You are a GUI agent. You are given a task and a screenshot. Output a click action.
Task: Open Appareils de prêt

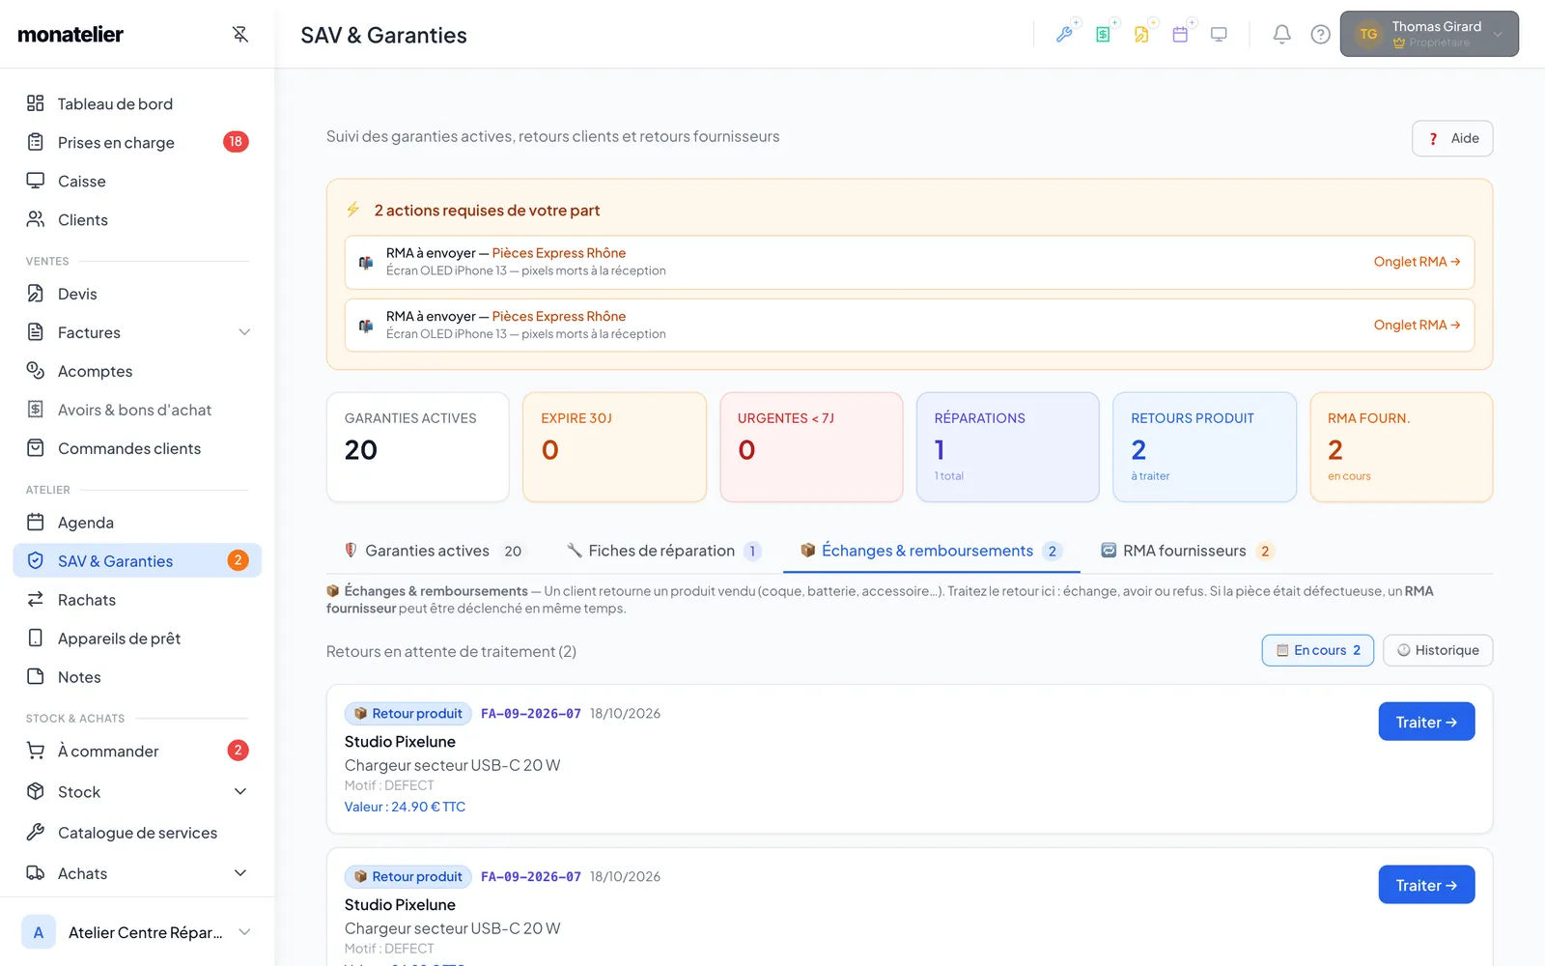[x=137, y=639]
